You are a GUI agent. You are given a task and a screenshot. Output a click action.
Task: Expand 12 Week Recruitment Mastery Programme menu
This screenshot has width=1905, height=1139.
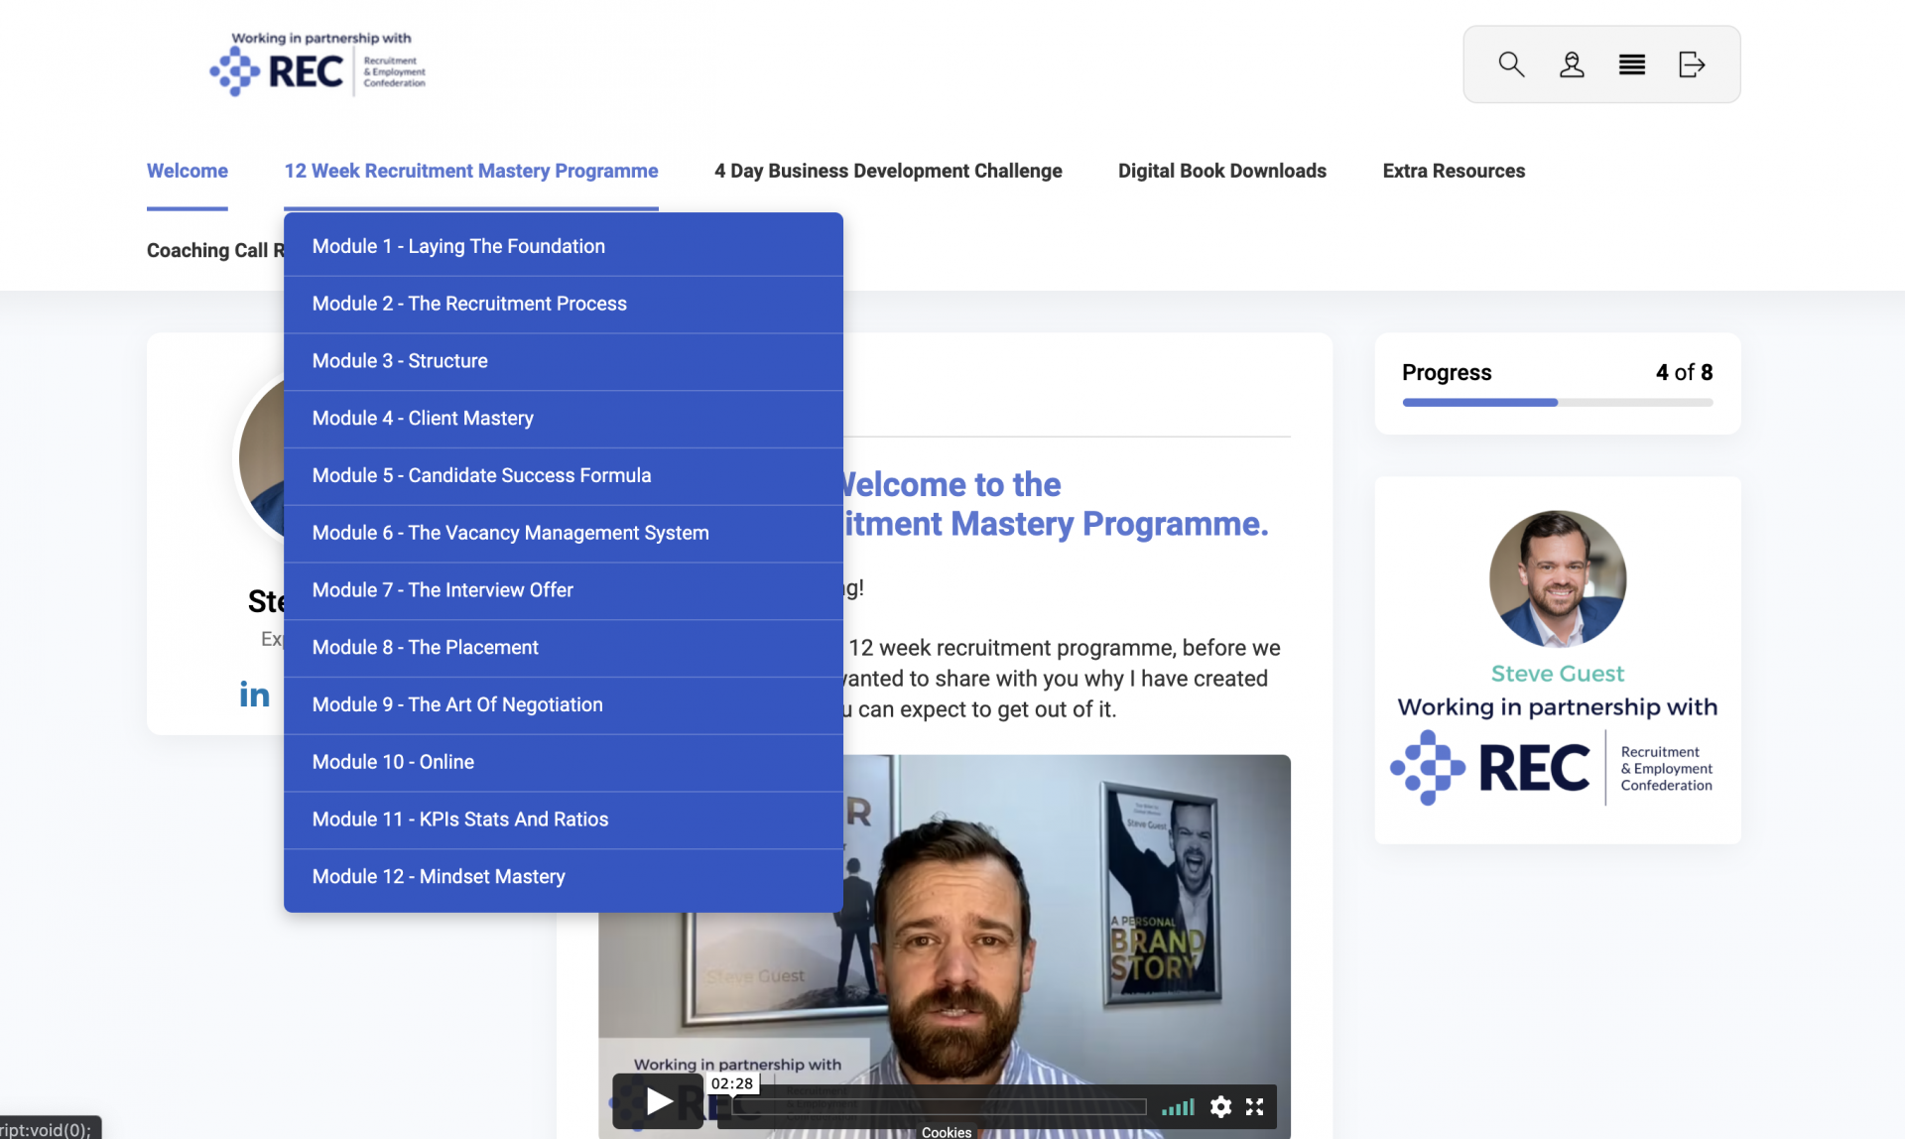point(470,171)
